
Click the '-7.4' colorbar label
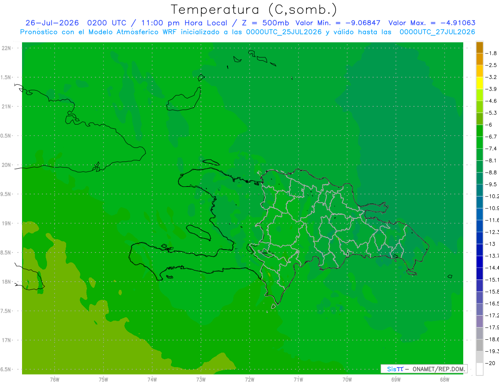(491, 149)
